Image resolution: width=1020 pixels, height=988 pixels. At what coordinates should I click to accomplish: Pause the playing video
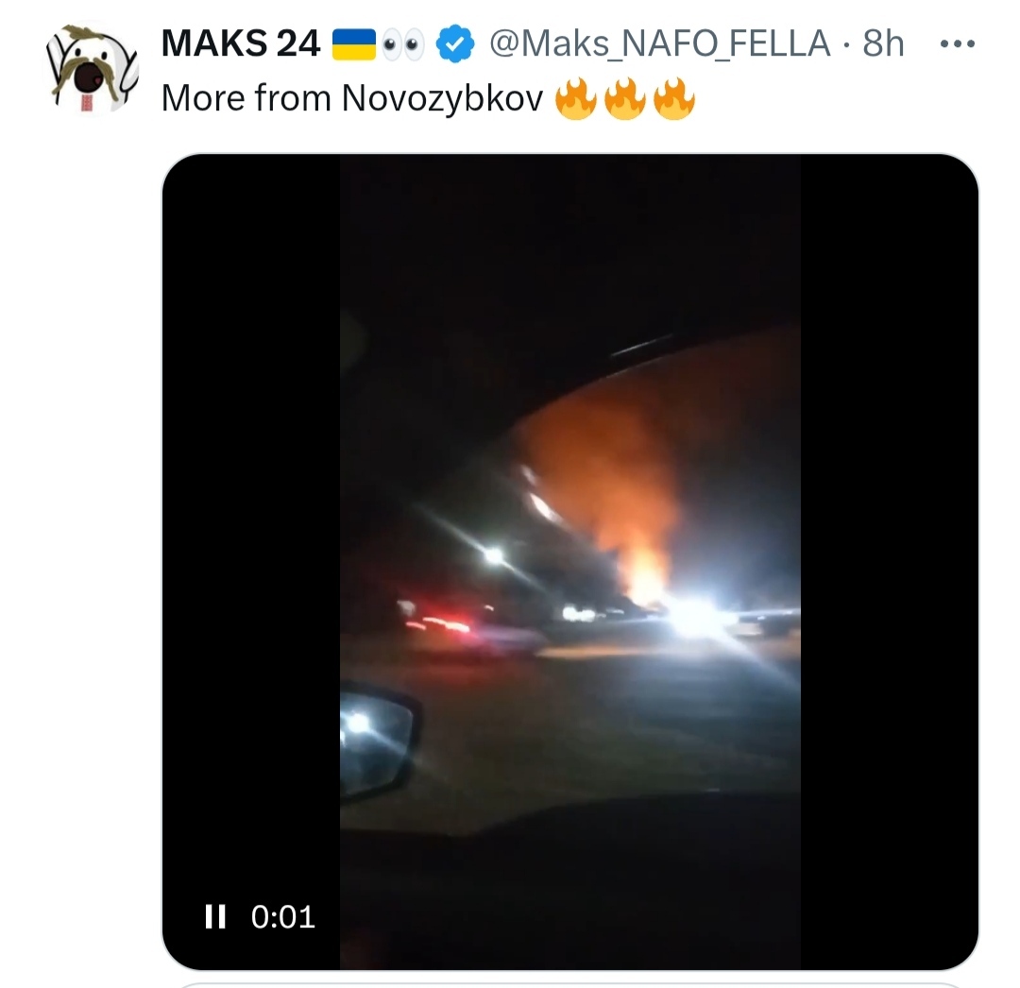click(214, 916)
